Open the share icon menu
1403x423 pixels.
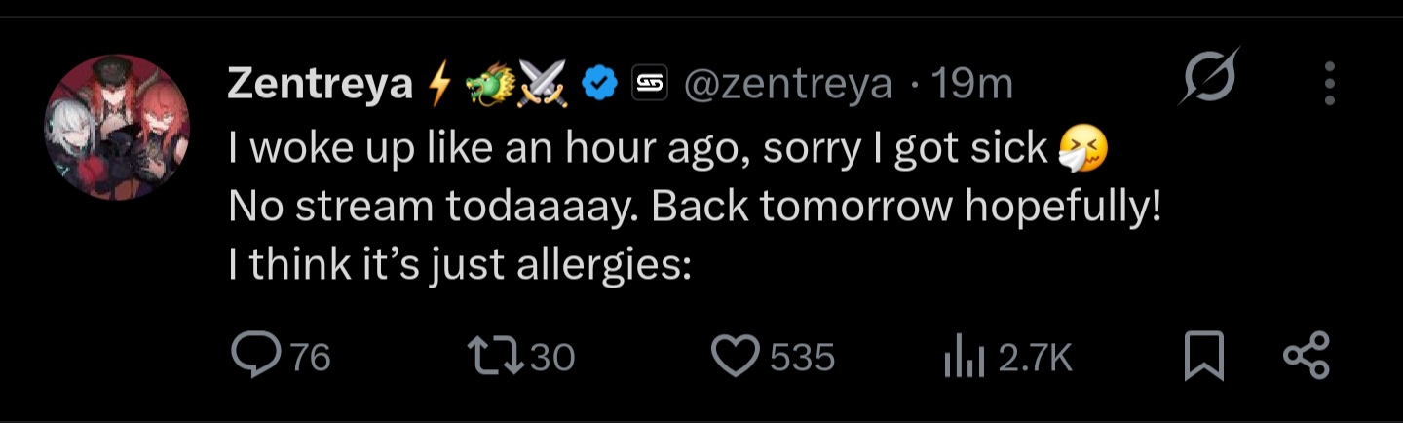click(x=1306, y=357)
